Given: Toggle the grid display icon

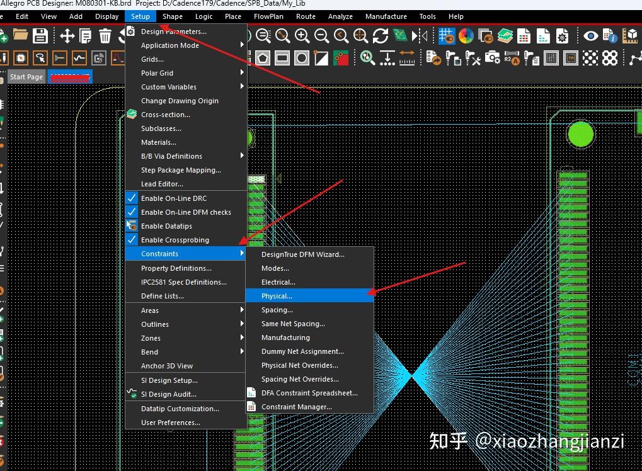Looking at the screenshot, I should click(446, 36).
